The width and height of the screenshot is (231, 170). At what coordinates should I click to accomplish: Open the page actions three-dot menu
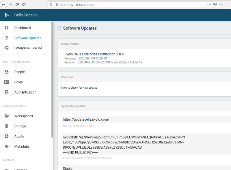point(209,5)
